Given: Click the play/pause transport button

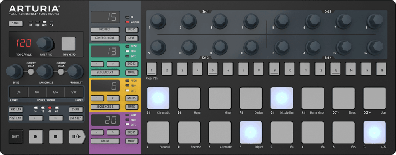Looking at the screenshot, I should [x=77, y=136].
